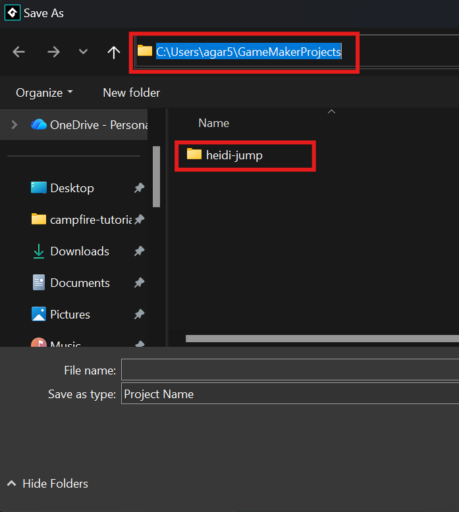This screenshot has width=459, height=512.
Task: Unpin Desktop using its pin icon
Action: click(x=139, y=188)
